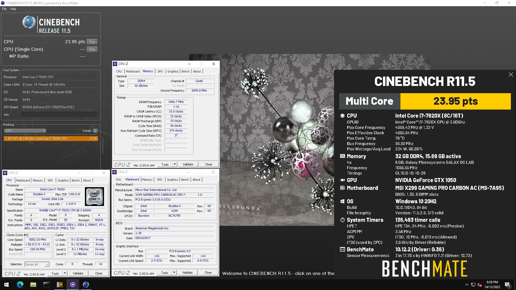516x290 pixels.
Task: Select the About tab in the CPU tab CPU-Z window
Action: coord(87,180)
